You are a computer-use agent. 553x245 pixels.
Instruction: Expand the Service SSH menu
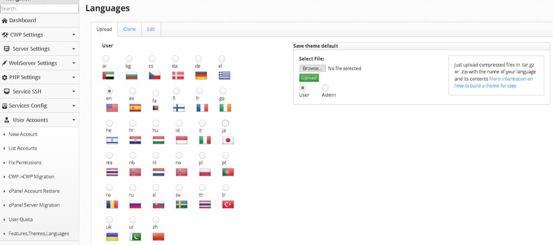(39, 91)
